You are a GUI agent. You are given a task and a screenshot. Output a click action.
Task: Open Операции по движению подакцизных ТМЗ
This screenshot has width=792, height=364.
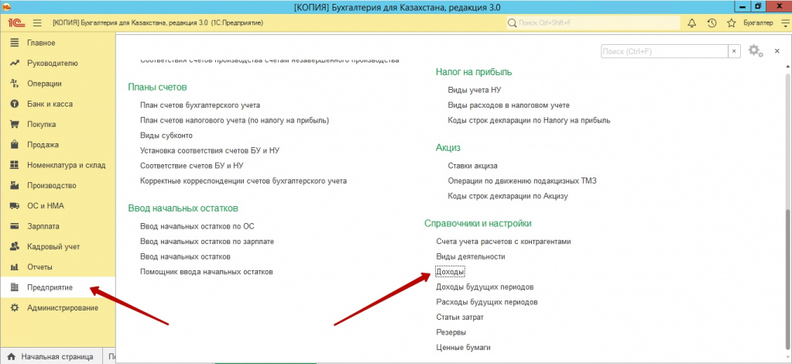[523, 180]
